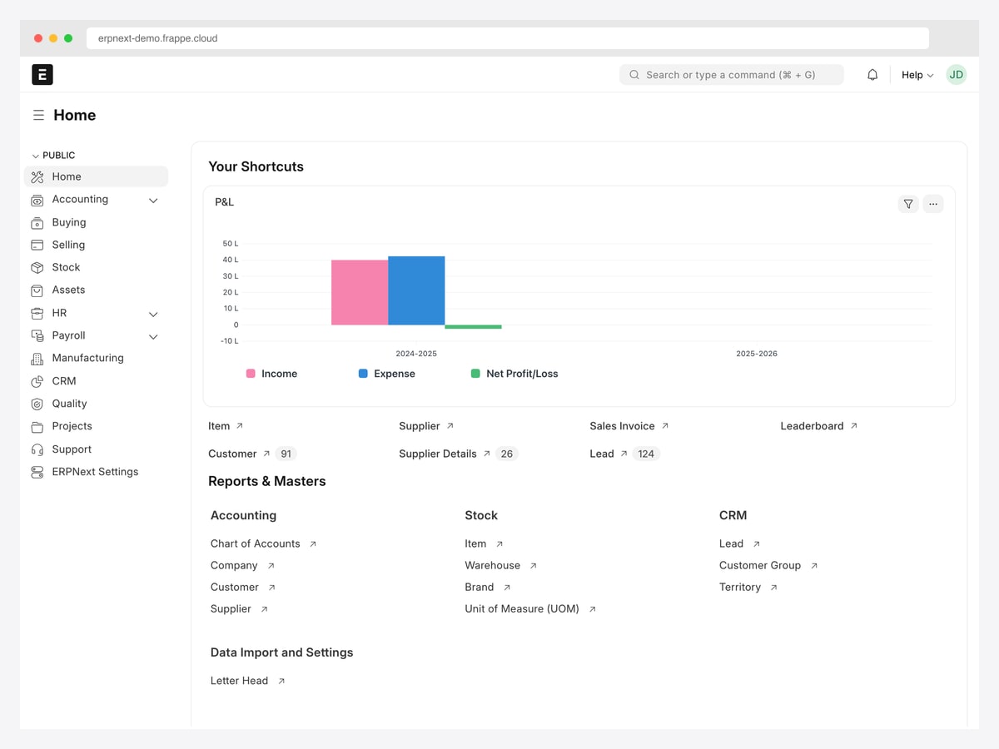999x749 pixels.
Task: Click the ERPNext logo icon
Action: coord(42,74)
